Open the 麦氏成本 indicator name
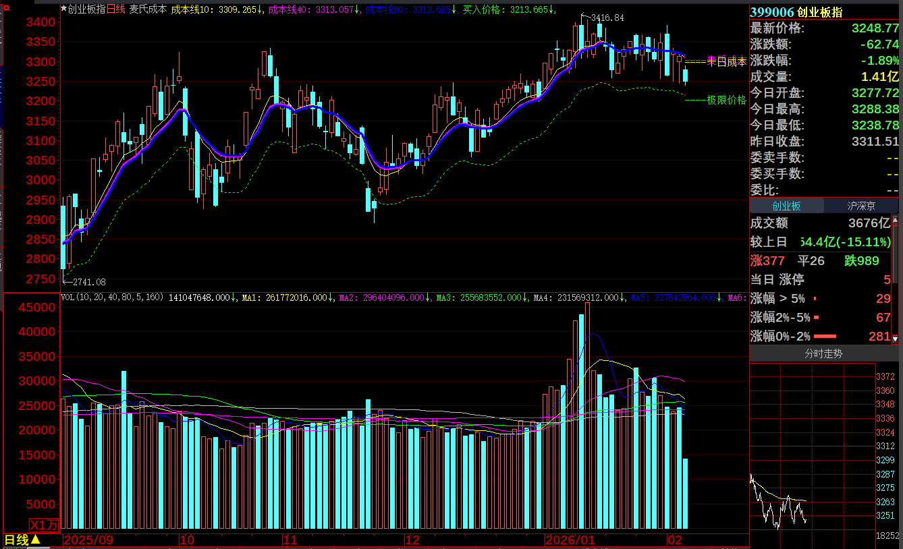The height and width of the screenshot is (549, 903). point(148,9)
